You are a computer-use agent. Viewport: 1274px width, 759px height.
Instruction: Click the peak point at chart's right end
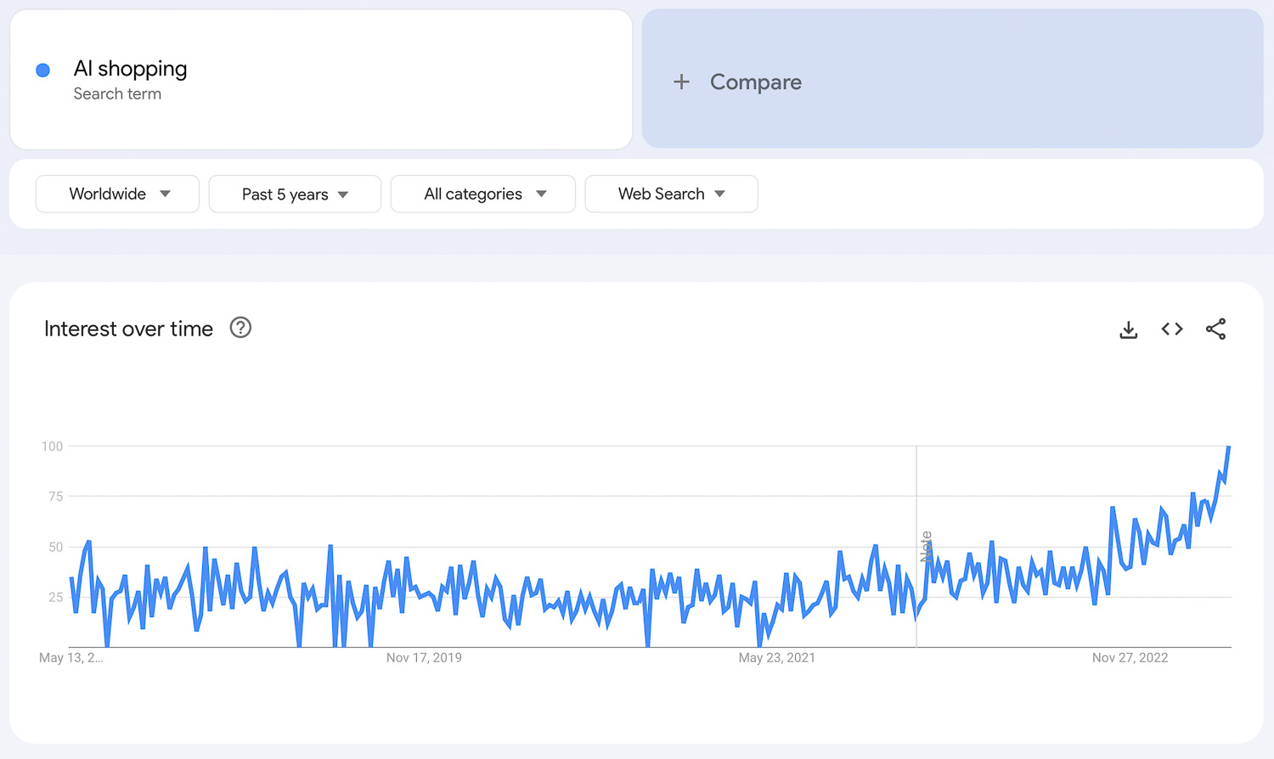(x=1228, y=447)
